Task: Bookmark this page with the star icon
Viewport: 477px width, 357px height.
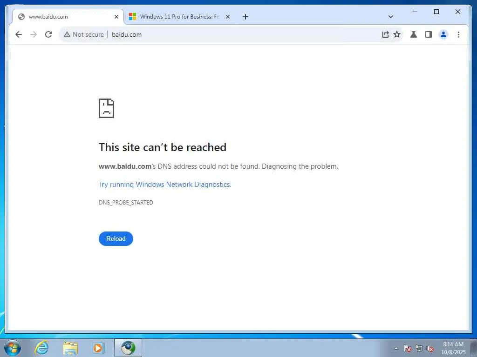Action: pos(397,34)
